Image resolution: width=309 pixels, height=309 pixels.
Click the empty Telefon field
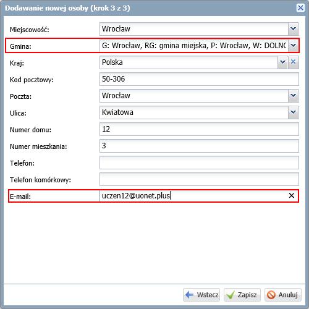pos(199,163)
